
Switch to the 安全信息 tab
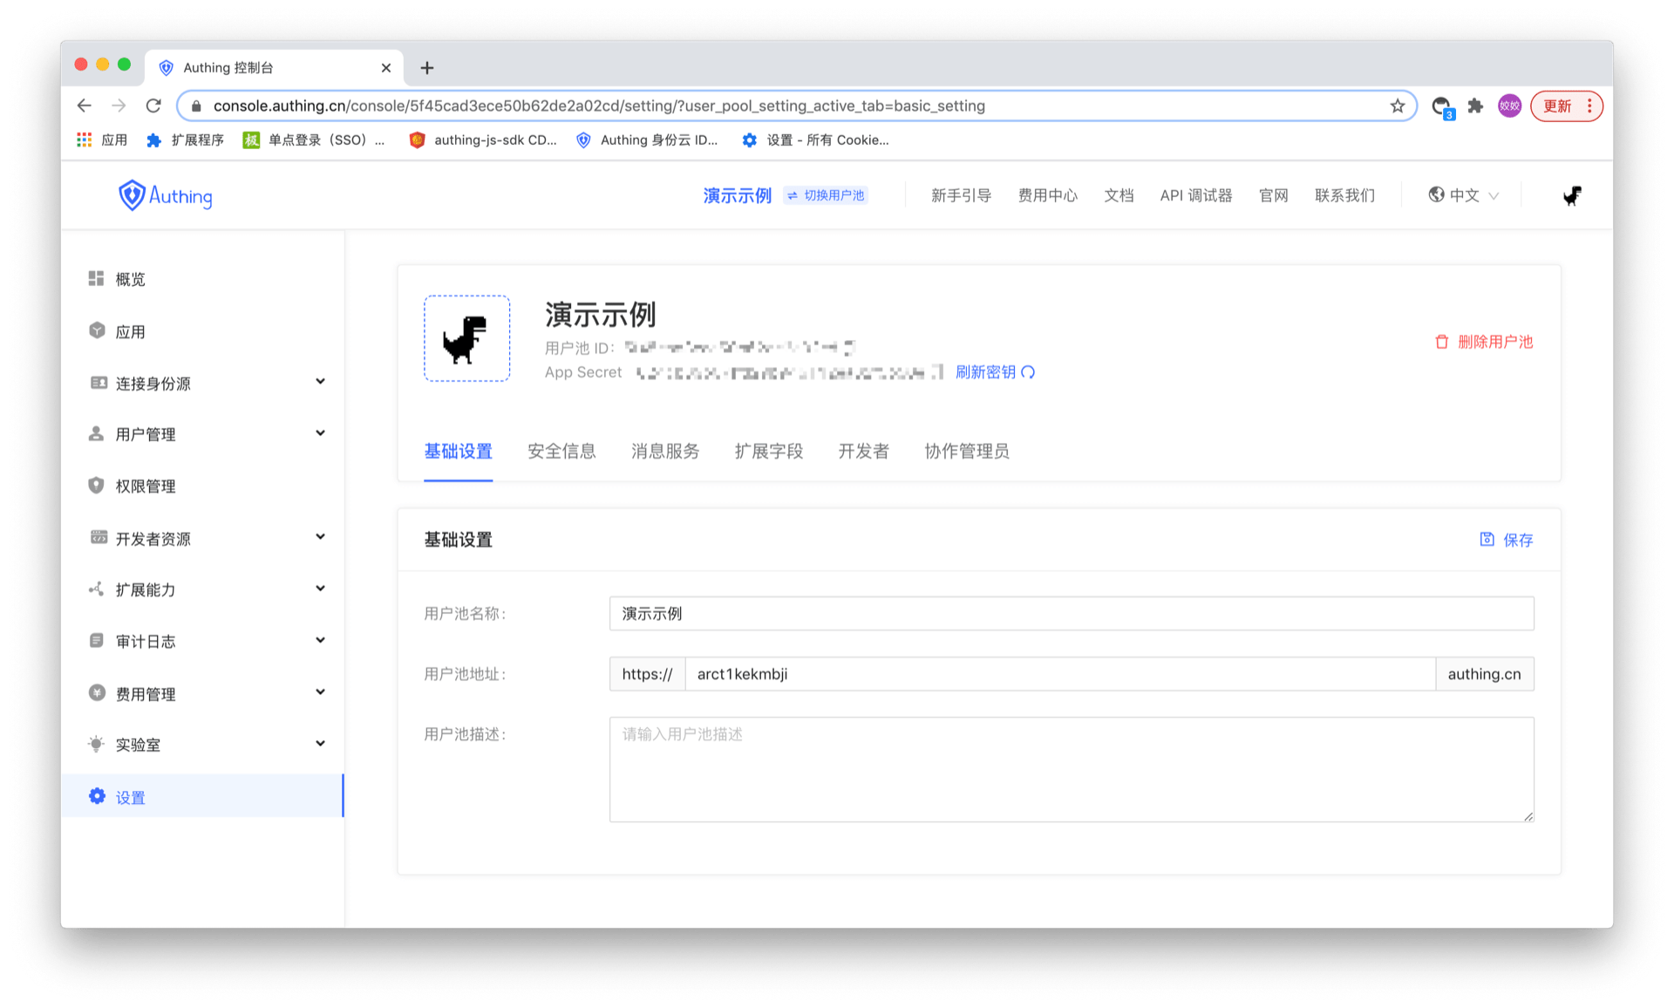[561, 451]
